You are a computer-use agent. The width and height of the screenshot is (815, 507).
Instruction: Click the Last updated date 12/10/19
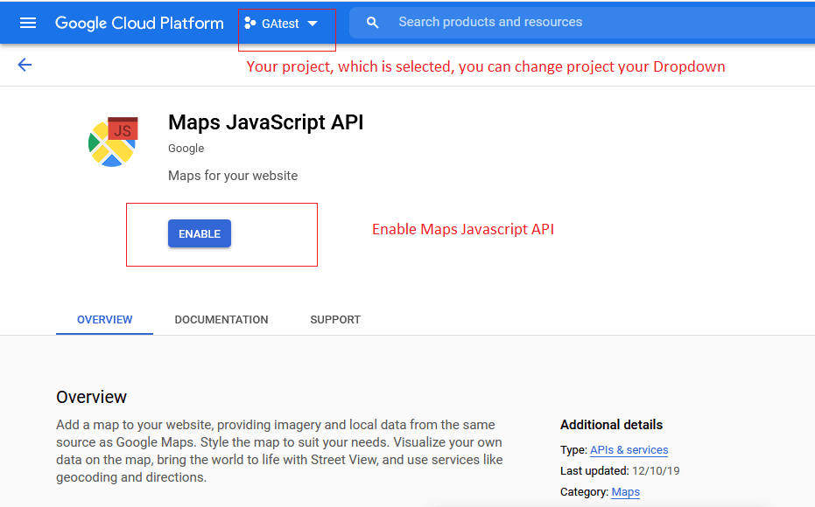(656, 471)
